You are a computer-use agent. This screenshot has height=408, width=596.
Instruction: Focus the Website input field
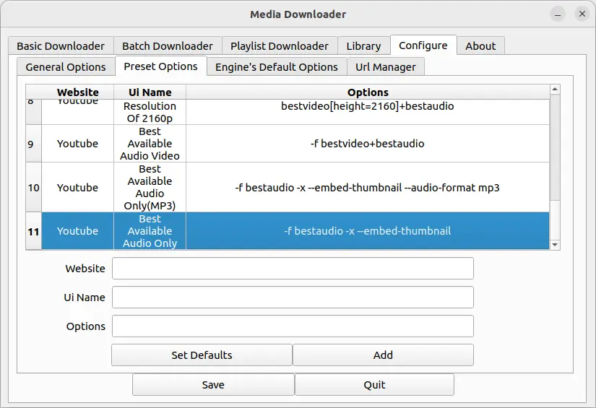[x=293, y=268]
